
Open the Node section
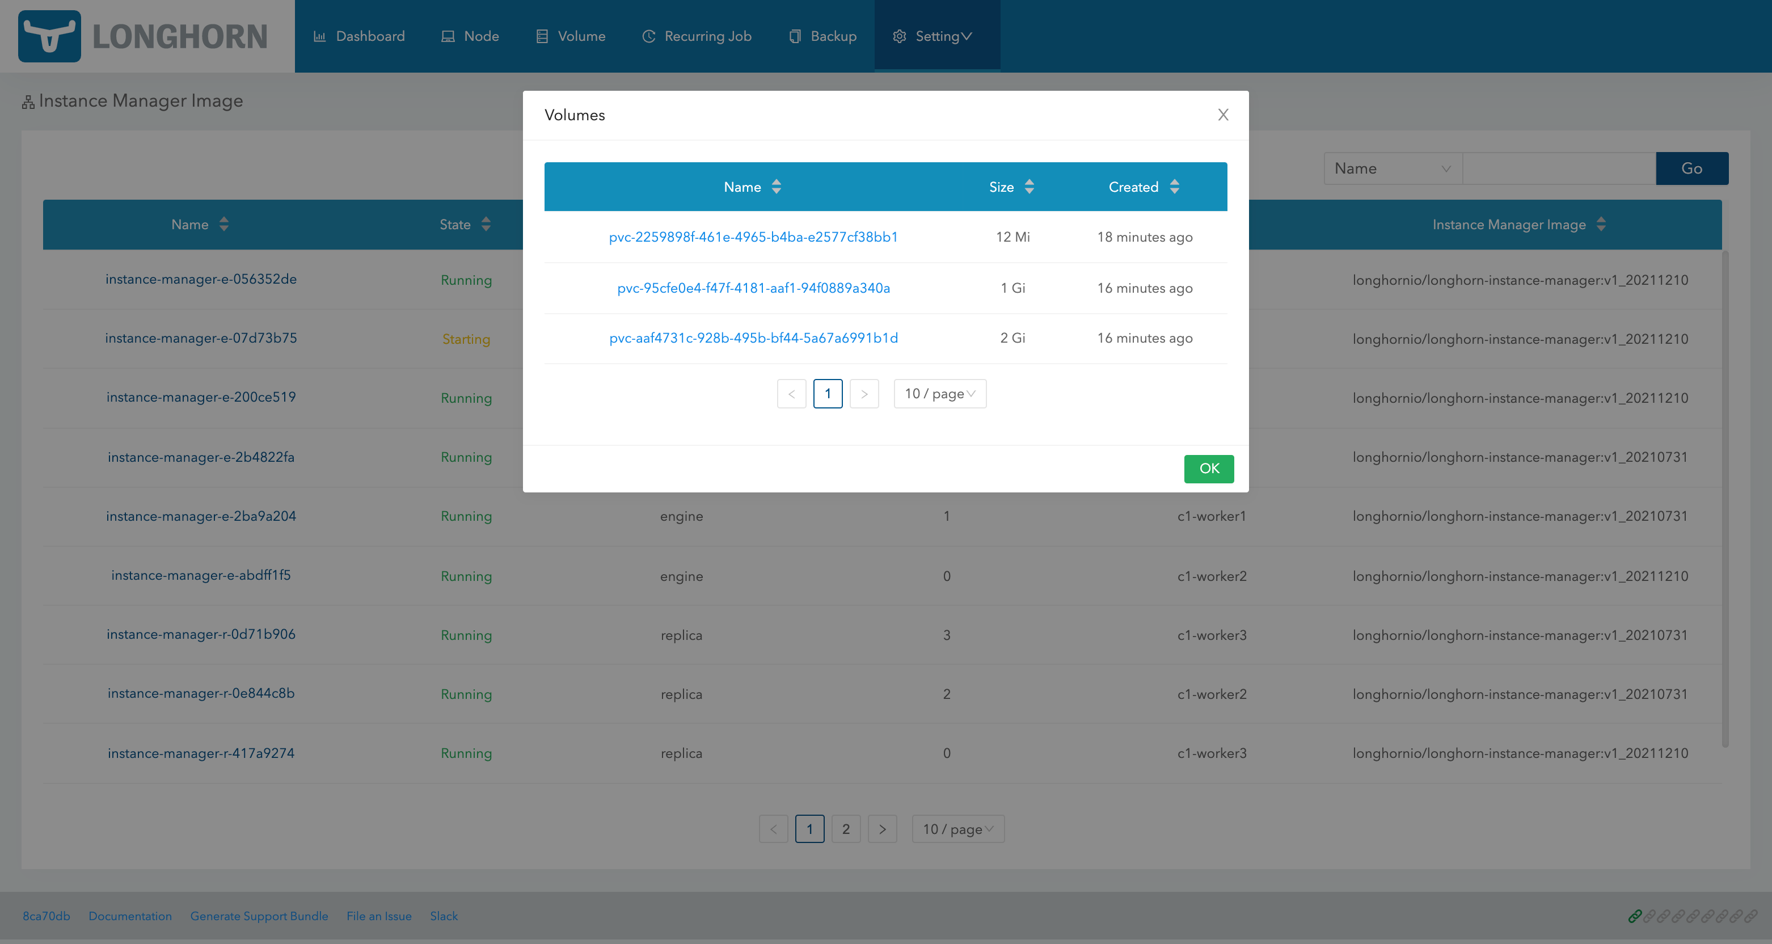tap(481, 36)
